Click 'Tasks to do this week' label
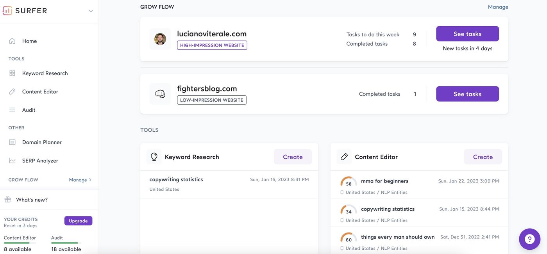 click(x=373, y=34)
